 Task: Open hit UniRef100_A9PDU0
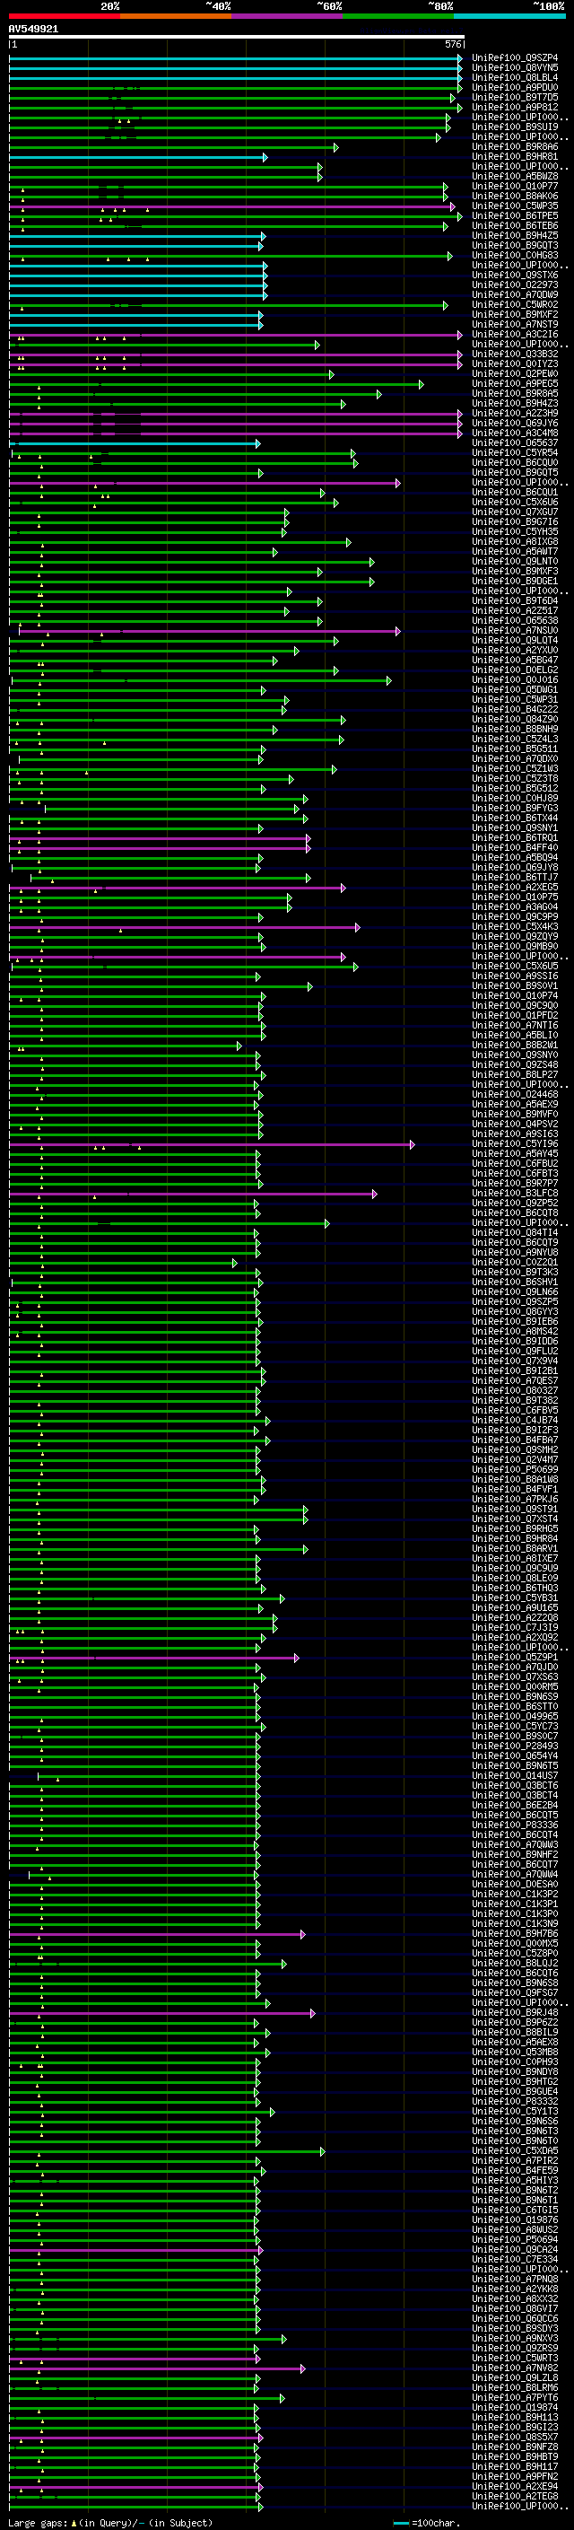pyautogui.click(x=515, y=87)
